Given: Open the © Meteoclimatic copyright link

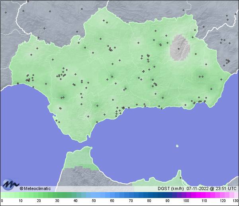Looking at the screenshot, I should pos(35,188).
